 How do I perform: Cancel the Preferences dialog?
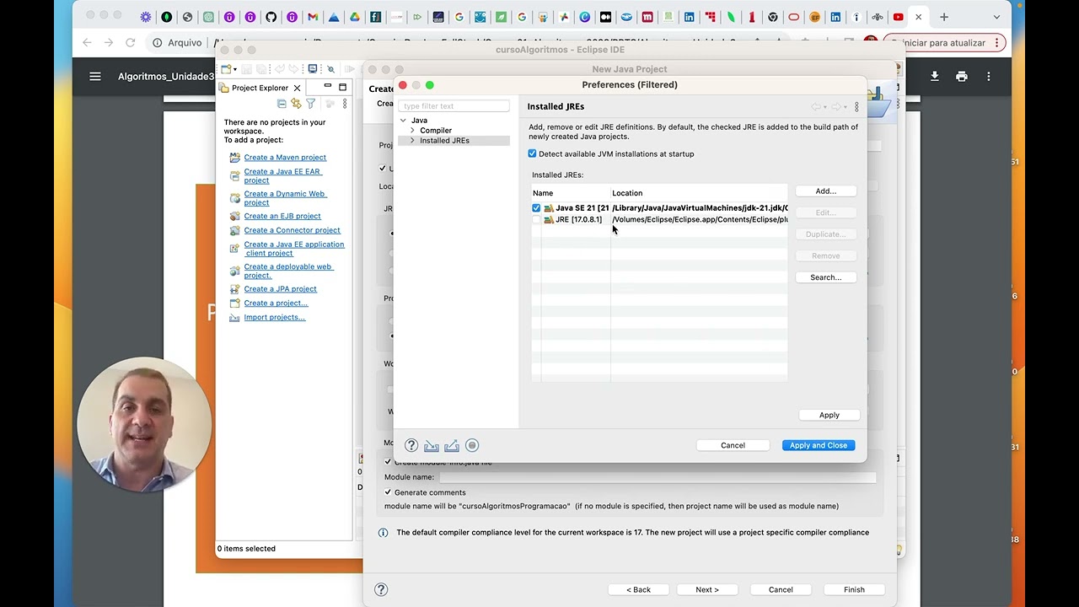pos(733,445)
